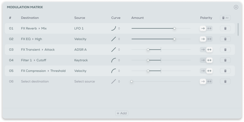The image size is (244, 122).
Task: Click the Amount slider handle for row 04
Action: [148, 60]
